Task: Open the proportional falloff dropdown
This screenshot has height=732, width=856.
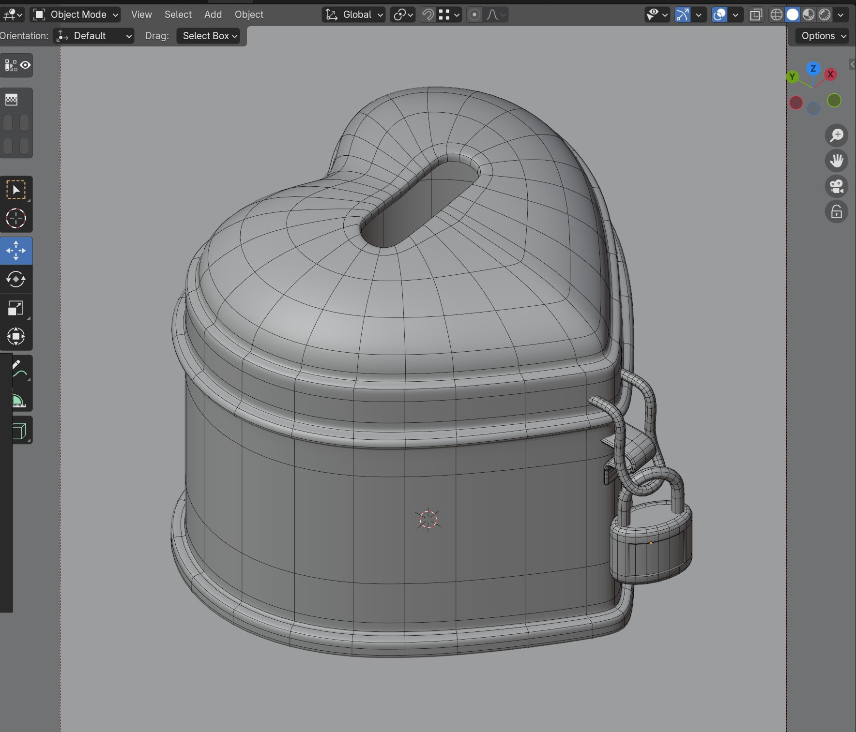Action: pyautogui.click(x=496, y=15)
